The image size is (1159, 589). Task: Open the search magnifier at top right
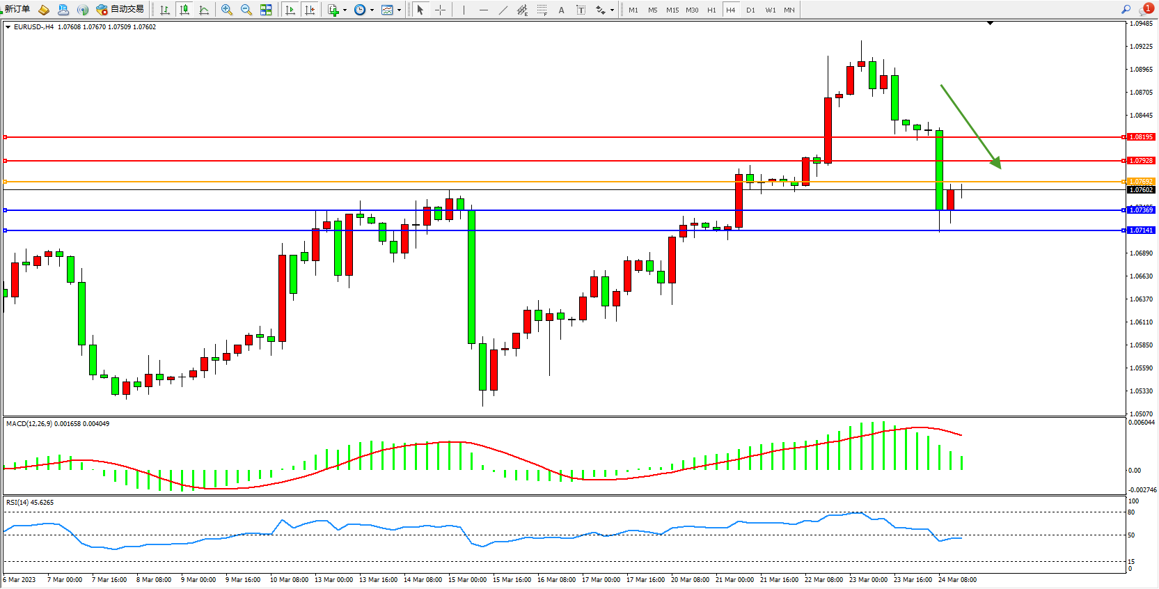pyautogui.click(x=1126, y=10)
